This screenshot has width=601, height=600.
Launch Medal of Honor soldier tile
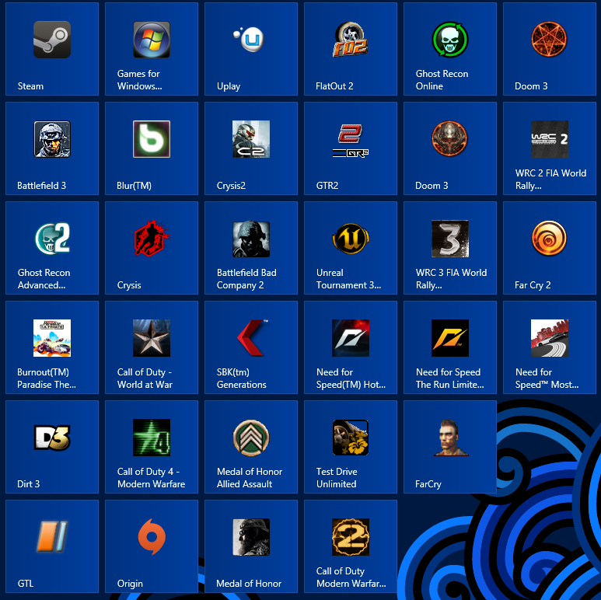pos(251,546)
